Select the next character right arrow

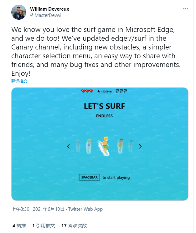[140, 146]
